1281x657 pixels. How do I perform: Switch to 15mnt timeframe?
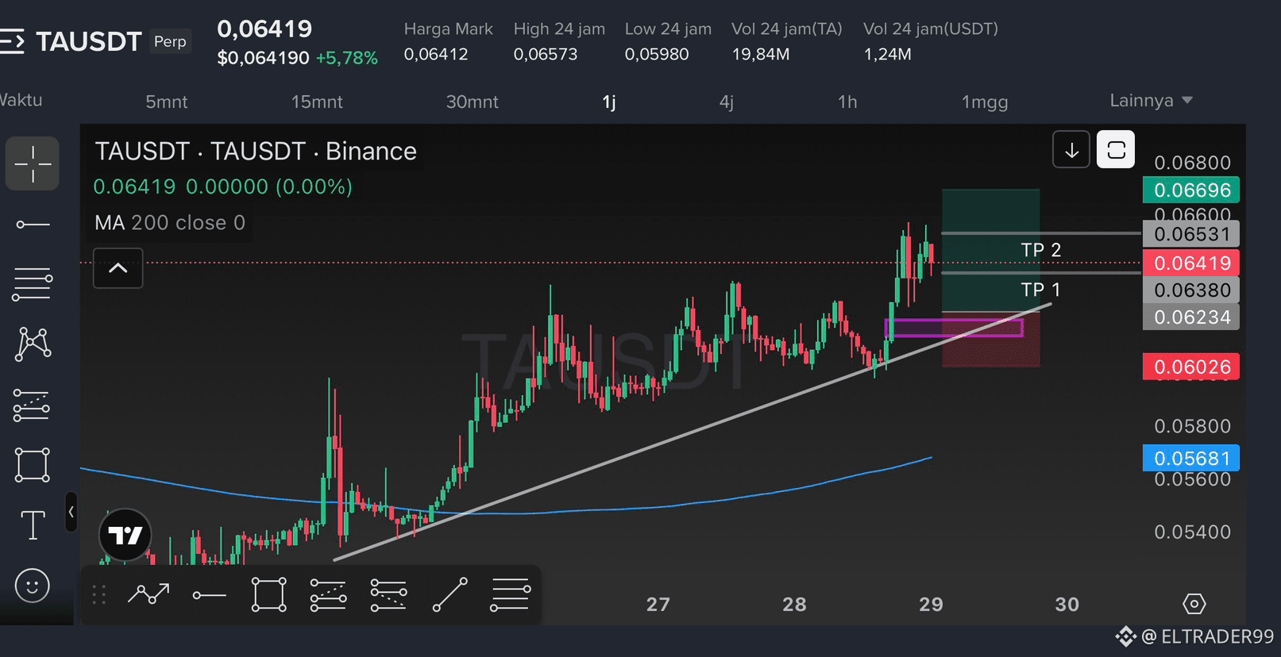[x=317, y=102]
